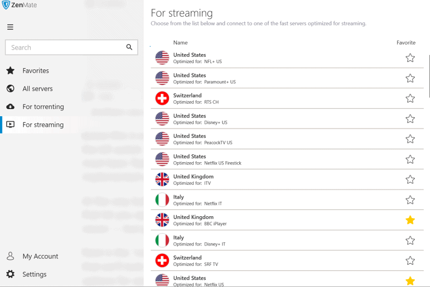Screen dimensions: 430x287
Task: Open the hamburger menu
Action: point(10,27)
